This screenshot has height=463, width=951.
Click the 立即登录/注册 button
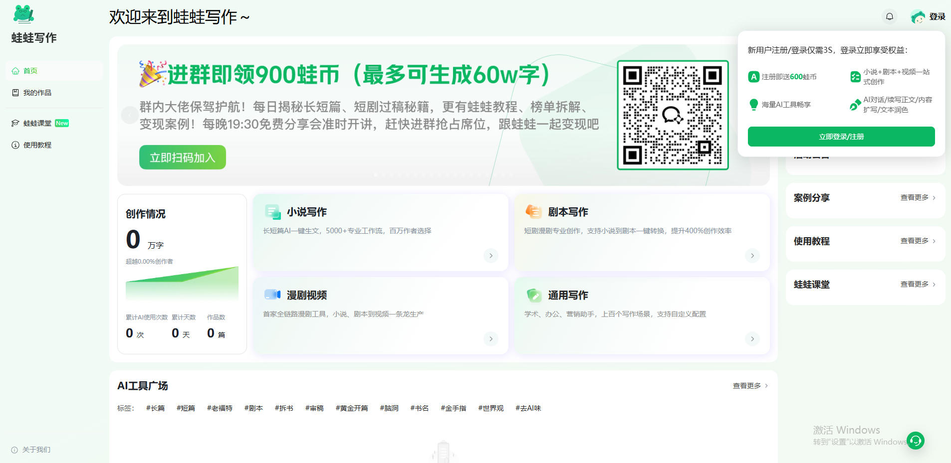pos(841,137)
